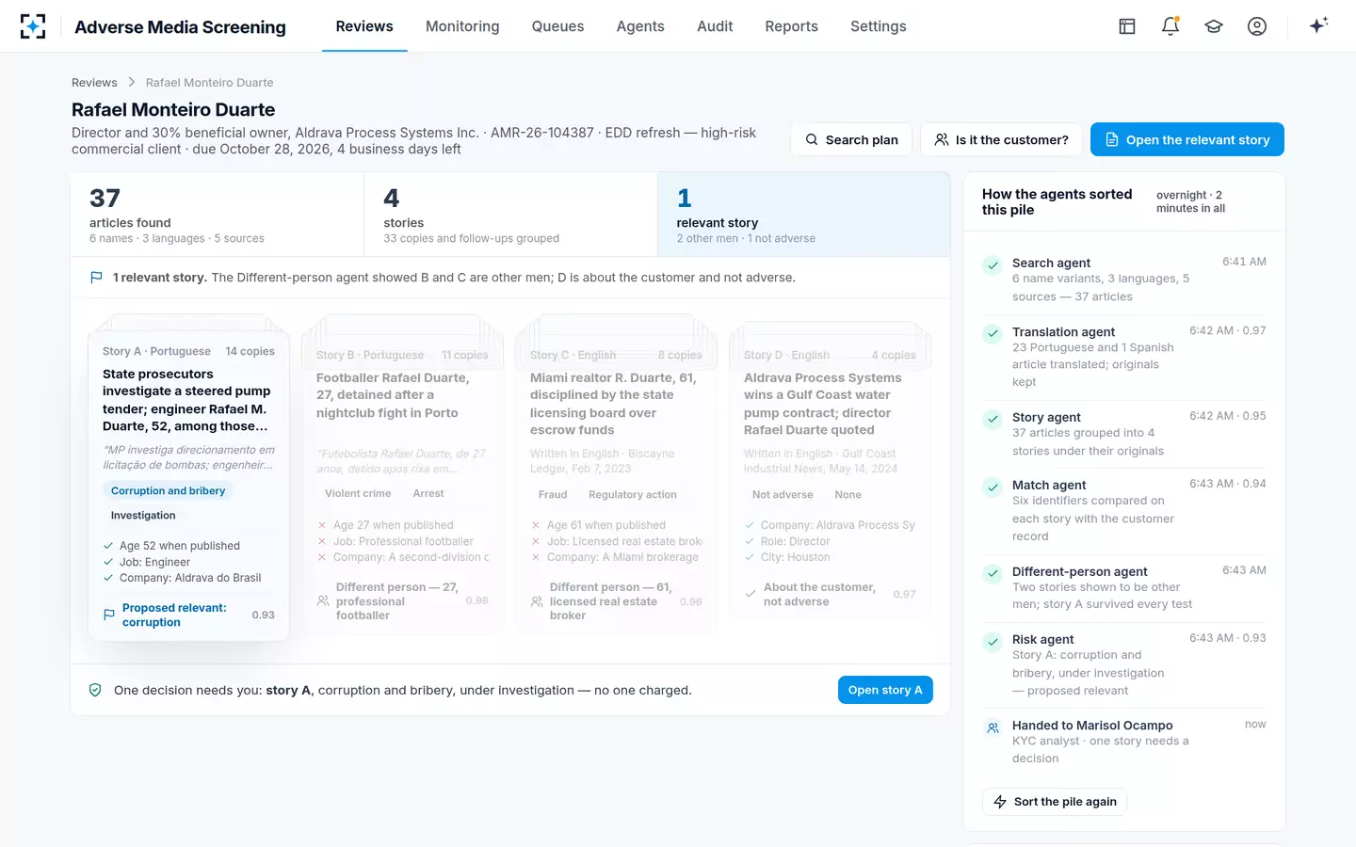This screenshot has width=1356, height=847.
Task: Follow the Reviews breadcrumb link
Action: pyautogui.click(x=94, y=83)
